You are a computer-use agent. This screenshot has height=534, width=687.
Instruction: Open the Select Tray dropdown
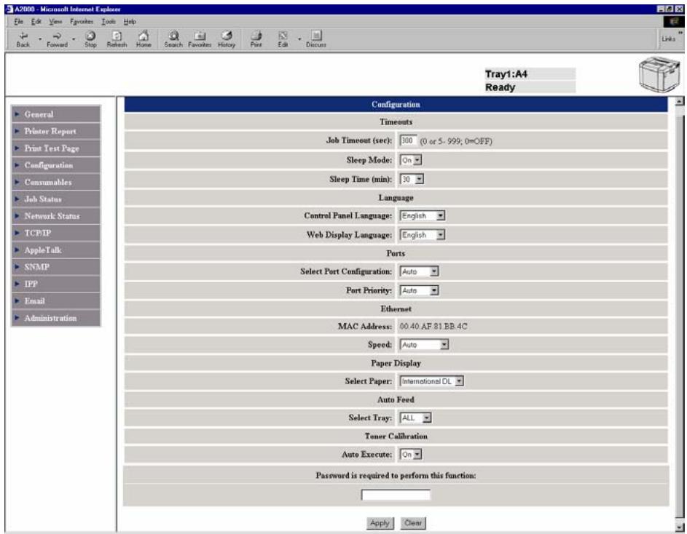pyautogui.click(x=416, y=418)
